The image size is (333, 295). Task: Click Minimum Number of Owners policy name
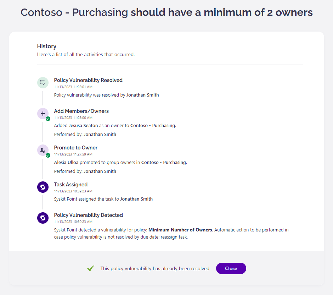click(180, 230)
